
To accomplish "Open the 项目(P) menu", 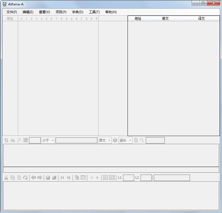I will pyautogui.click(x=61, y=12).
